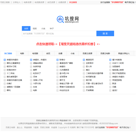The width and height of the screenshot is (136, 136).
Task: Open the 东宫 hot search
Action: [x=35, y=87]
